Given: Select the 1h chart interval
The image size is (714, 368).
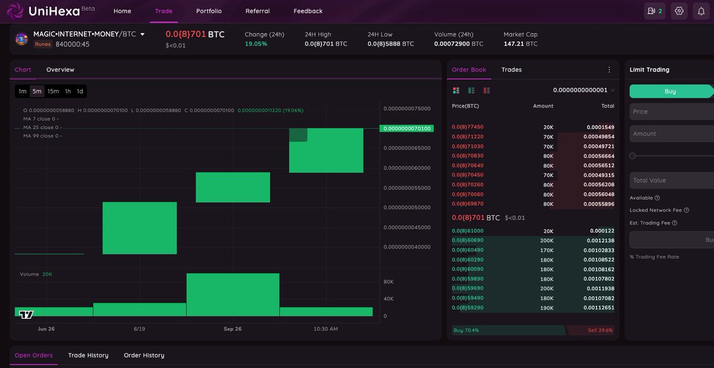Looking at the screenshot, I should pos(68,91).
